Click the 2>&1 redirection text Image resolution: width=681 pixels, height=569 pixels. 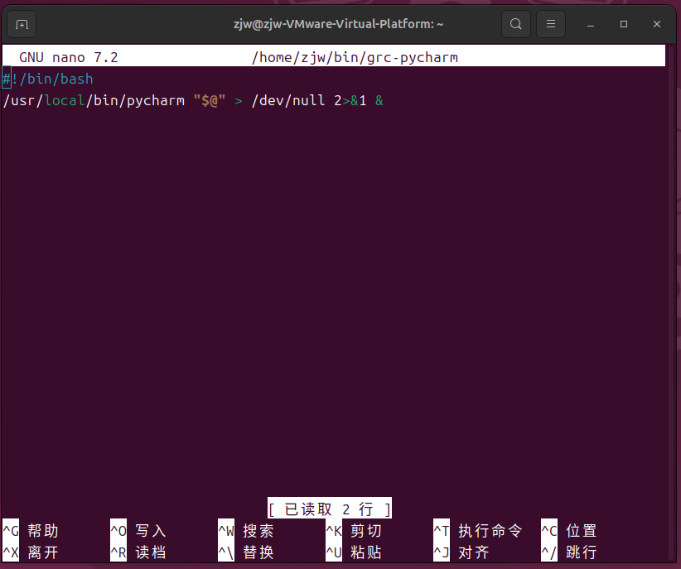[350, 101]
